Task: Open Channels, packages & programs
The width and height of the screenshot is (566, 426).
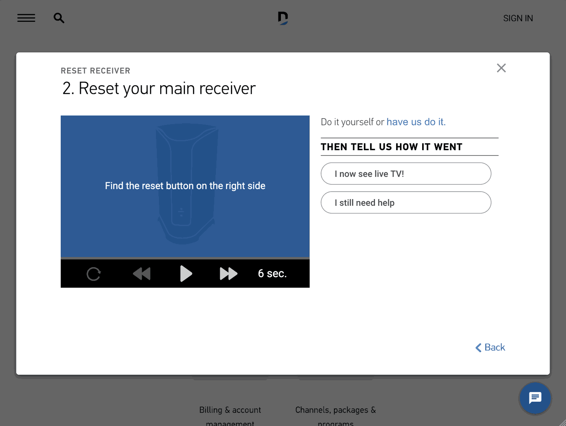Action: click(x=335, y=410)
